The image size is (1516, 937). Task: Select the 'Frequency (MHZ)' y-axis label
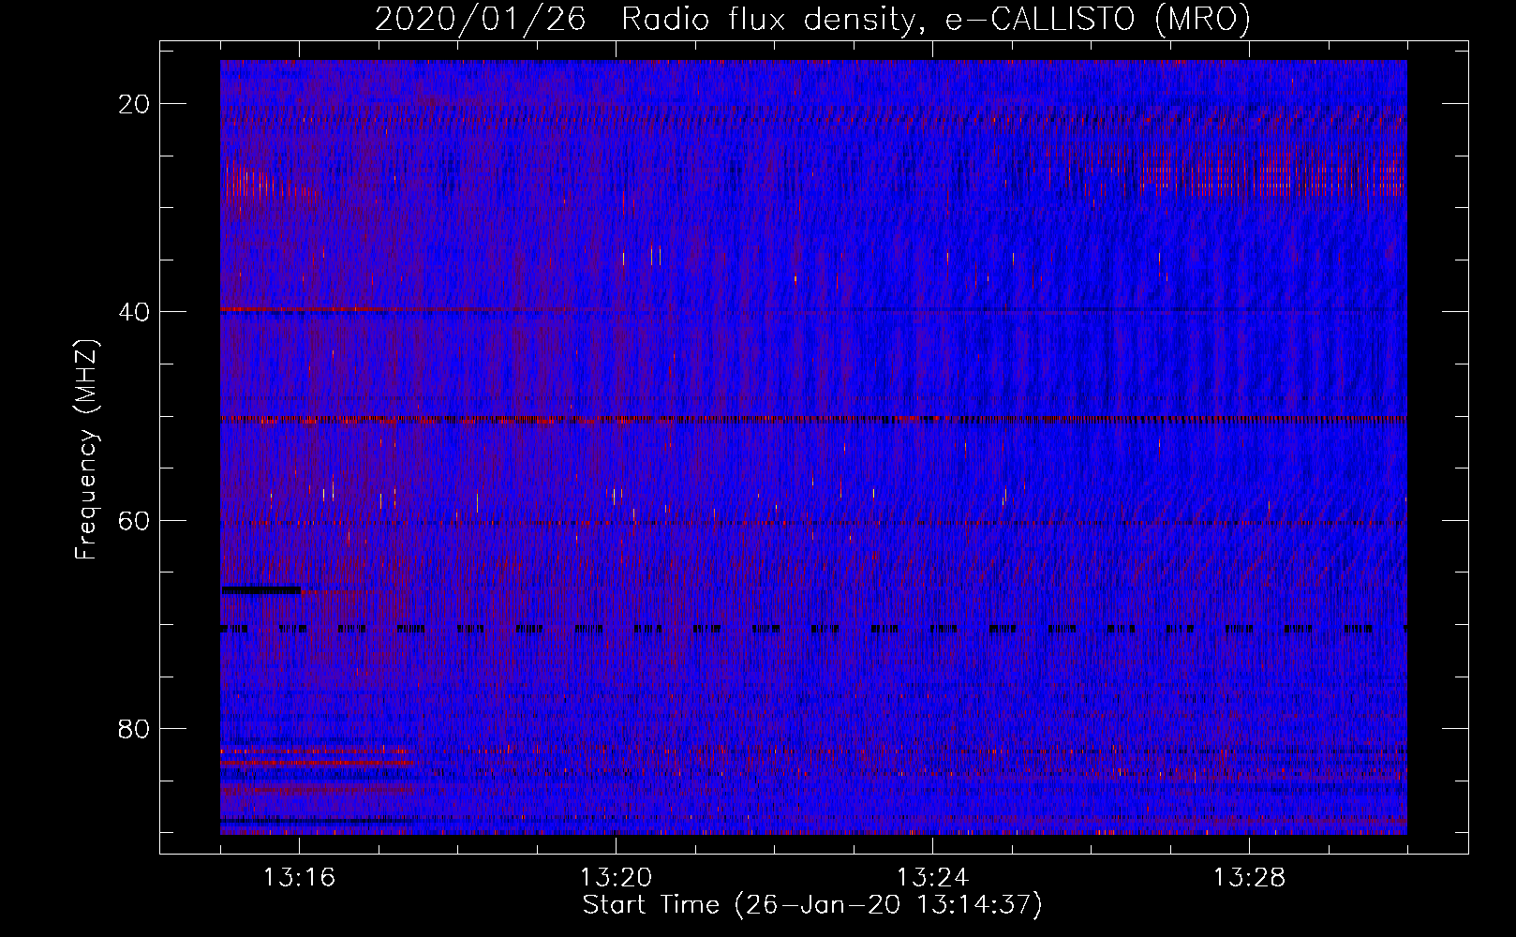click(x=87, y=450)
